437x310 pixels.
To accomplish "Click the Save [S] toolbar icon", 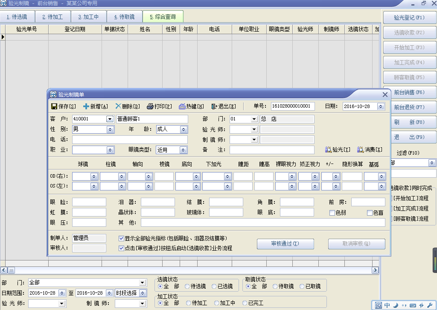I will point(54,106).
